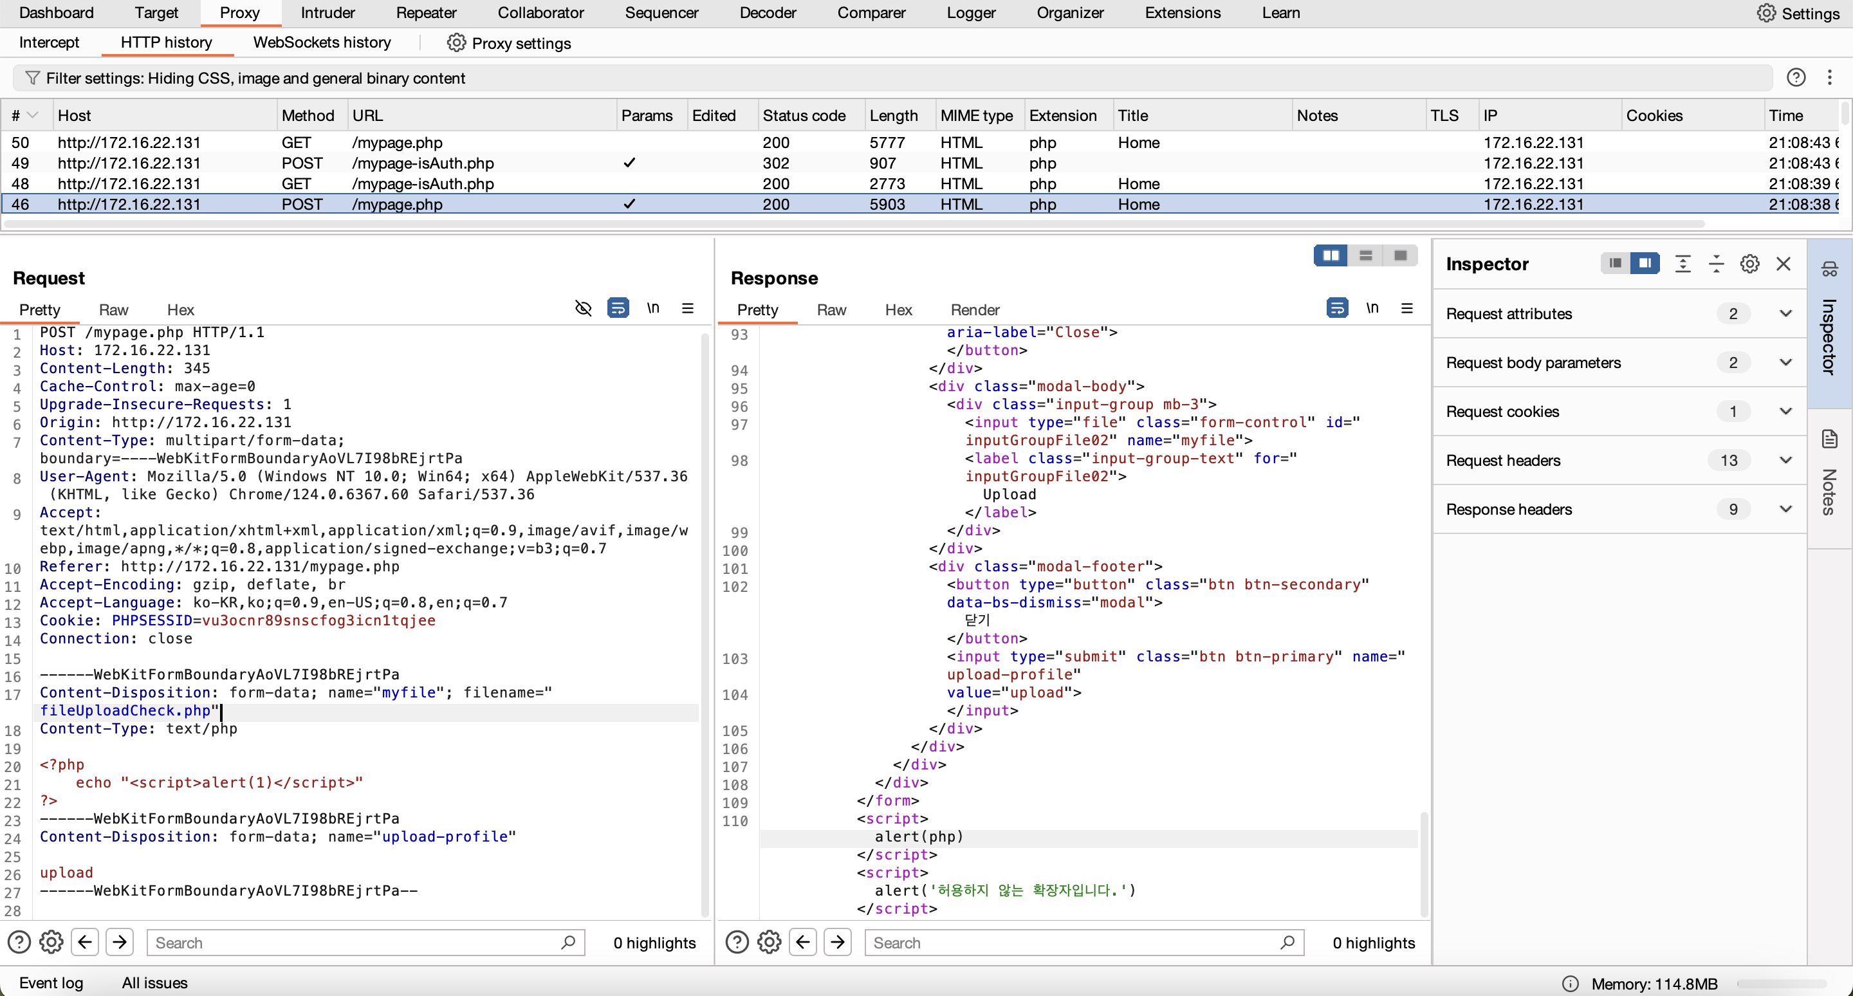The width and height of the screenshot is (1853, 996).
Task: Open the Request editor hamburger menu
Action: 688,308
